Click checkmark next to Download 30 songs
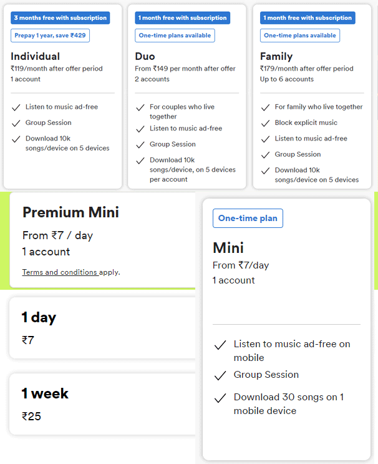The image size is (378, 464). [x=220, y=398]
